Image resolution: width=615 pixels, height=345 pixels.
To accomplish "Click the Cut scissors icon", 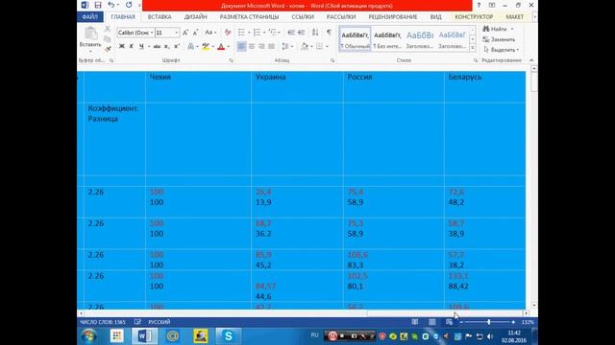I will (x=107, y=29).
